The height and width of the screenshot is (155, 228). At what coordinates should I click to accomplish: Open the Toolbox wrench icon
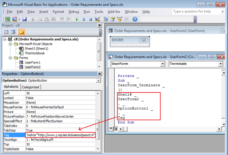[127, 19]
